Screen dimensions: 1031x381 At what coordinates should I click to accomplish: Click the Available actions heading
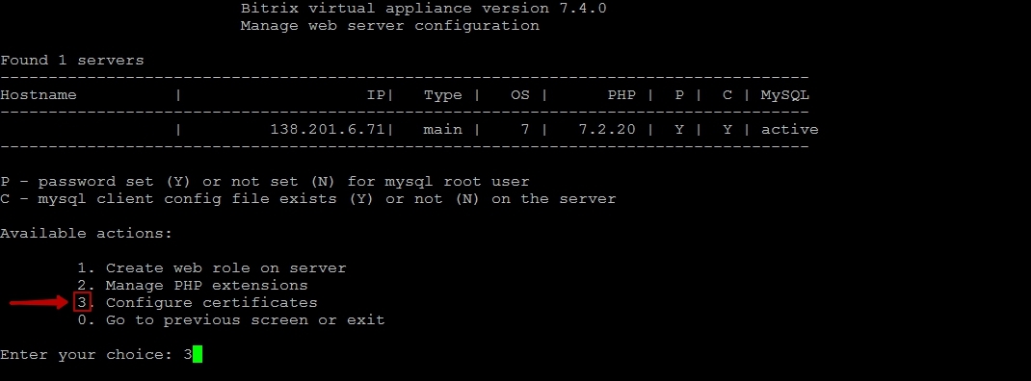point(86,233)
